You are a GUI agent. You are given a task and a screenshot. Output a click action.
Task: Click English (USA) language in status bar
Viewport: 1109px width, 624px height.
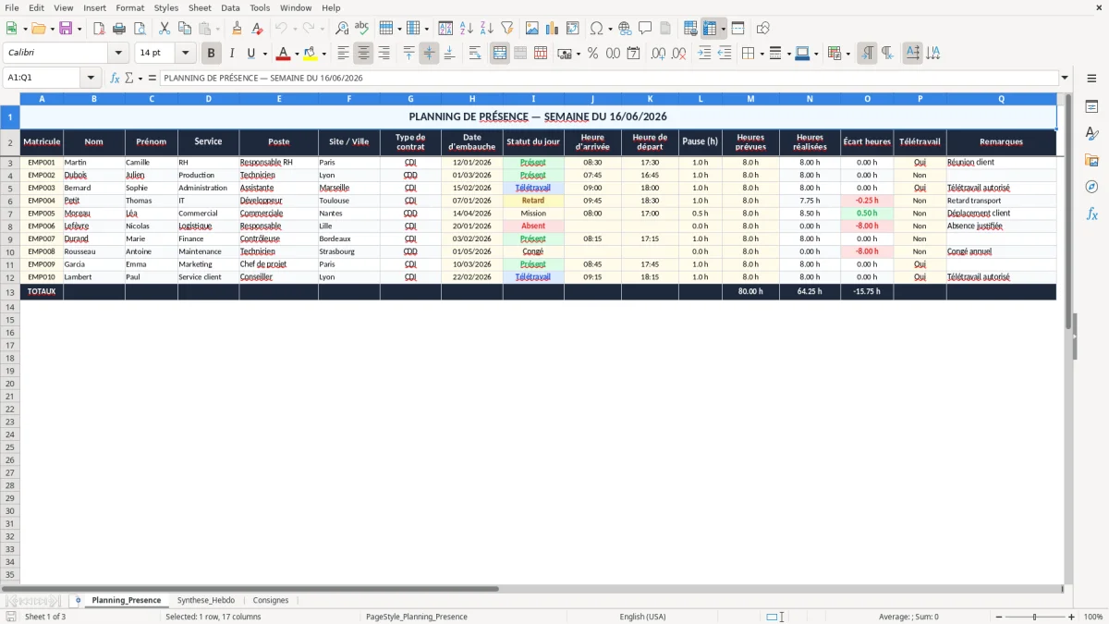pyautogui.click(x=642, y=617)
